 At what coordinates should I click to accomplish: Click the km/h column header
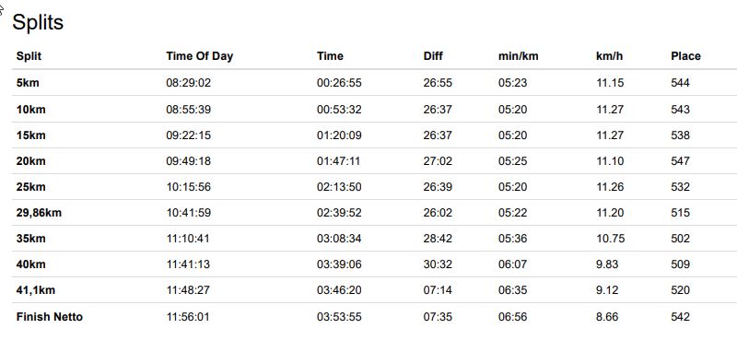click(609, 56)
